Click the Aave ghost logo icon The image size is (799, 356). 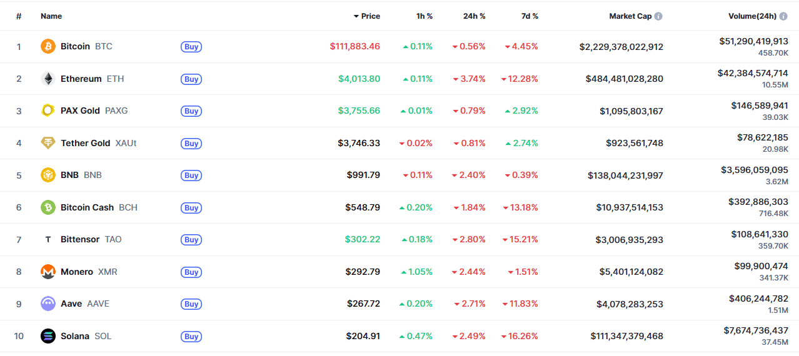(x=48, y=304)
